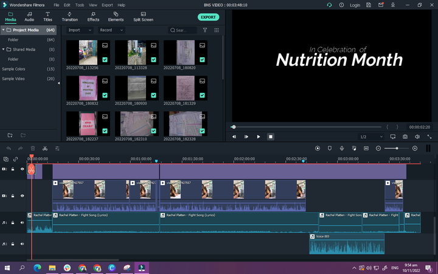This screenshot has width=438, height=274.
Task: Select the Voice 003 audio clip
Action: [347, 244]
